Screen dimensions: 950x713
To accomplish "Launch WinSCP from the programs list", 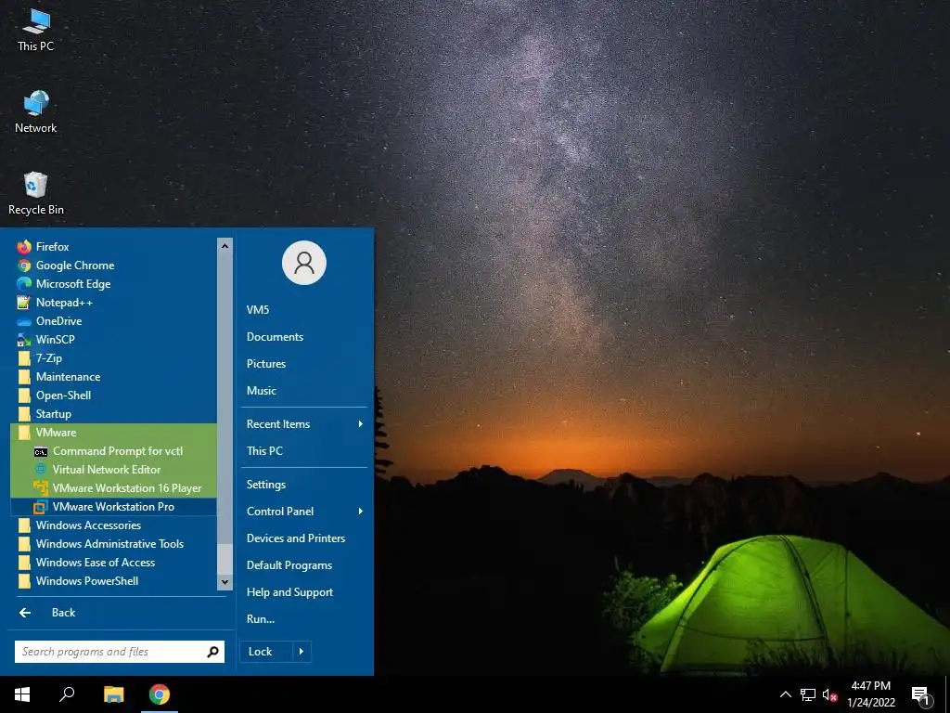I will coord(113,340).
